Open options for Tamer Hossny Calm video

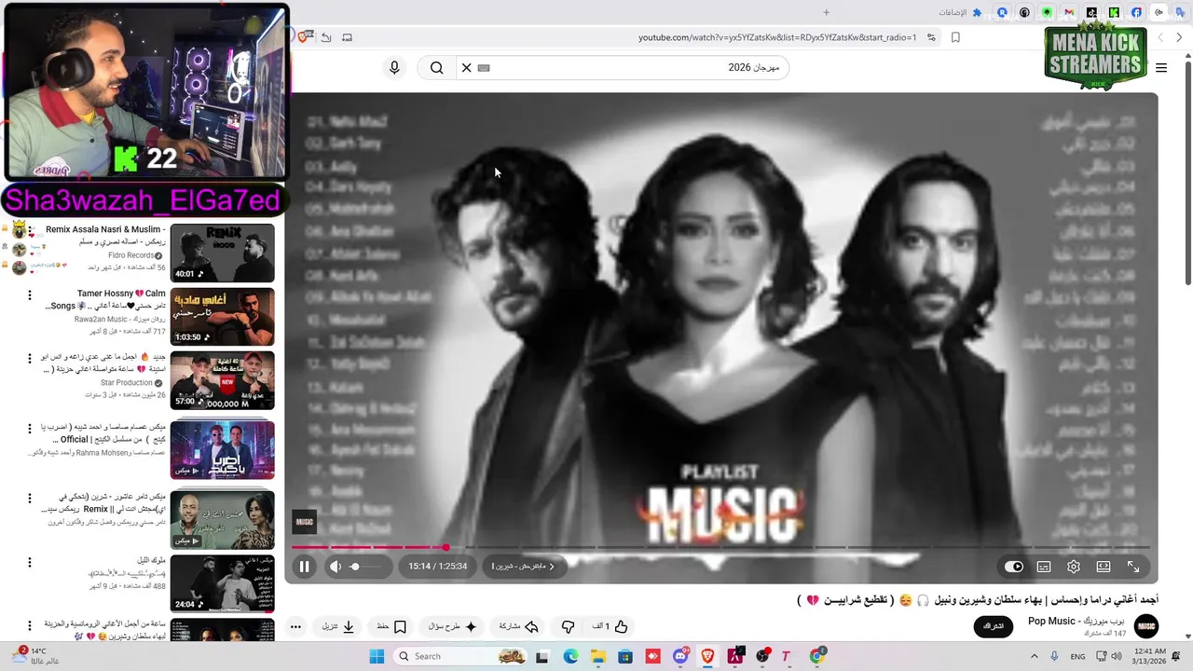(30, 295)
